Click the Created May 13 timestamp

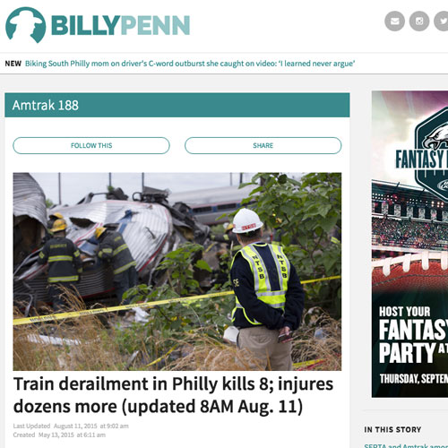tap(59, 435)
